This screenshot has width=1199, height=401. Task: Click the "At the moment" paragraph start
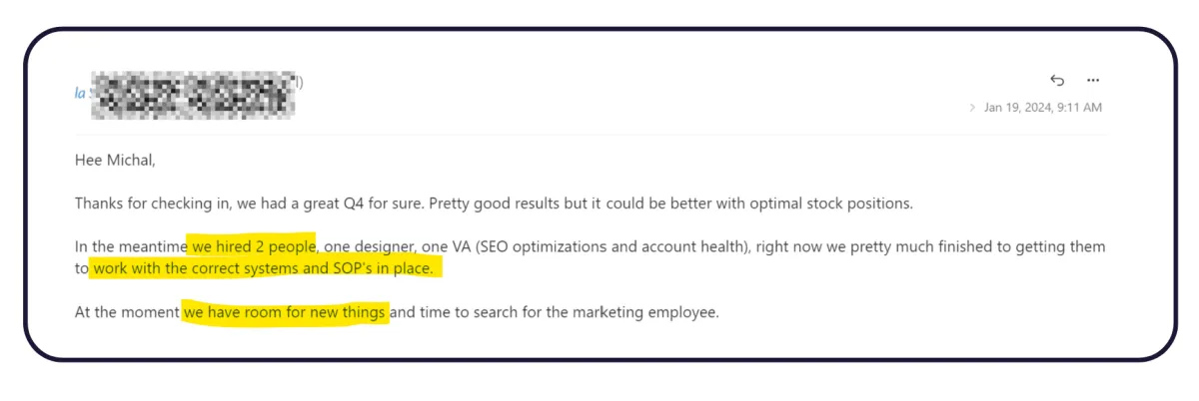(127, 312)
